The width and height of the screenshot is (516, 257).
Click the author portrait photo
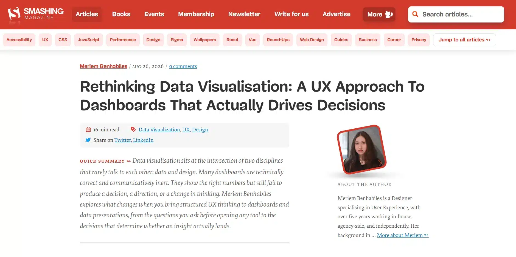(x=362, y=149)
